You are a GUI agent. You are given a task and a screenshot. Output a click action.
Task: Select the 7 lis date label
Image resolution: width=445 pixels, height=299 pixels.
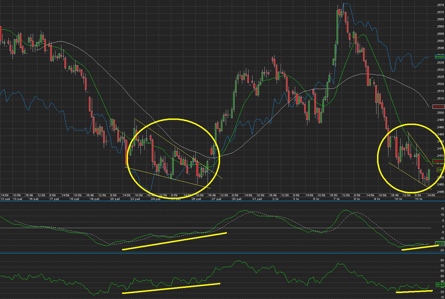click(337, 199)
